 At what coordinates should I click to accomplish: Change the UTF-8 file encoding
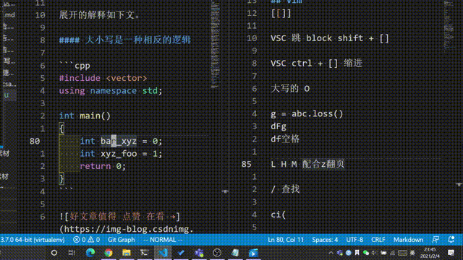click(354, 240)
